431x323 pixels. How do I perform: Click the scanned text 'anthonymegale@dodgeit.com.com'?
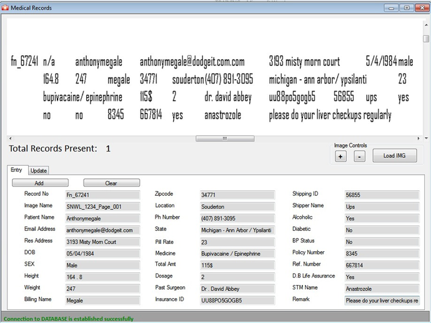(x=192, y=62)
